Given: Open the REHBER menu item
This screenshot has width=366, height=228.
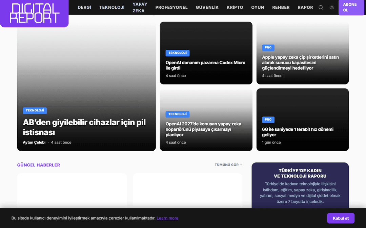Looking at the screenshot, I should [x=281, y=7].
